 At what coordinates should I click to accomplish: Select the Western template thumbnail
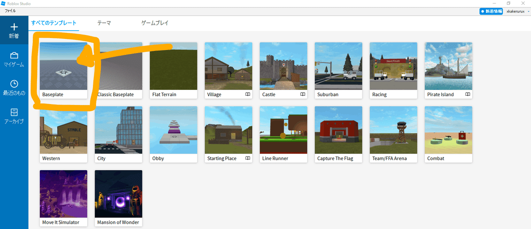coord(63,130)
